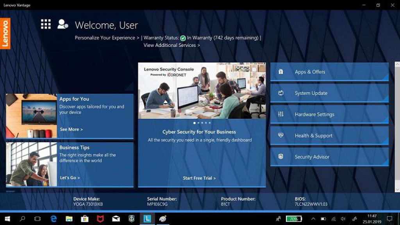Open the System Update menu

pos(329,93)
